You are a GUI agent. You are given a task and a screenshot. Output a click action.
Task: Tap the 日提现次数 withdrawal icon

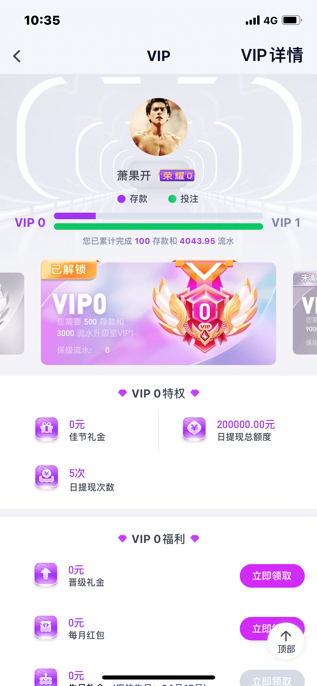tap(47, 477)
